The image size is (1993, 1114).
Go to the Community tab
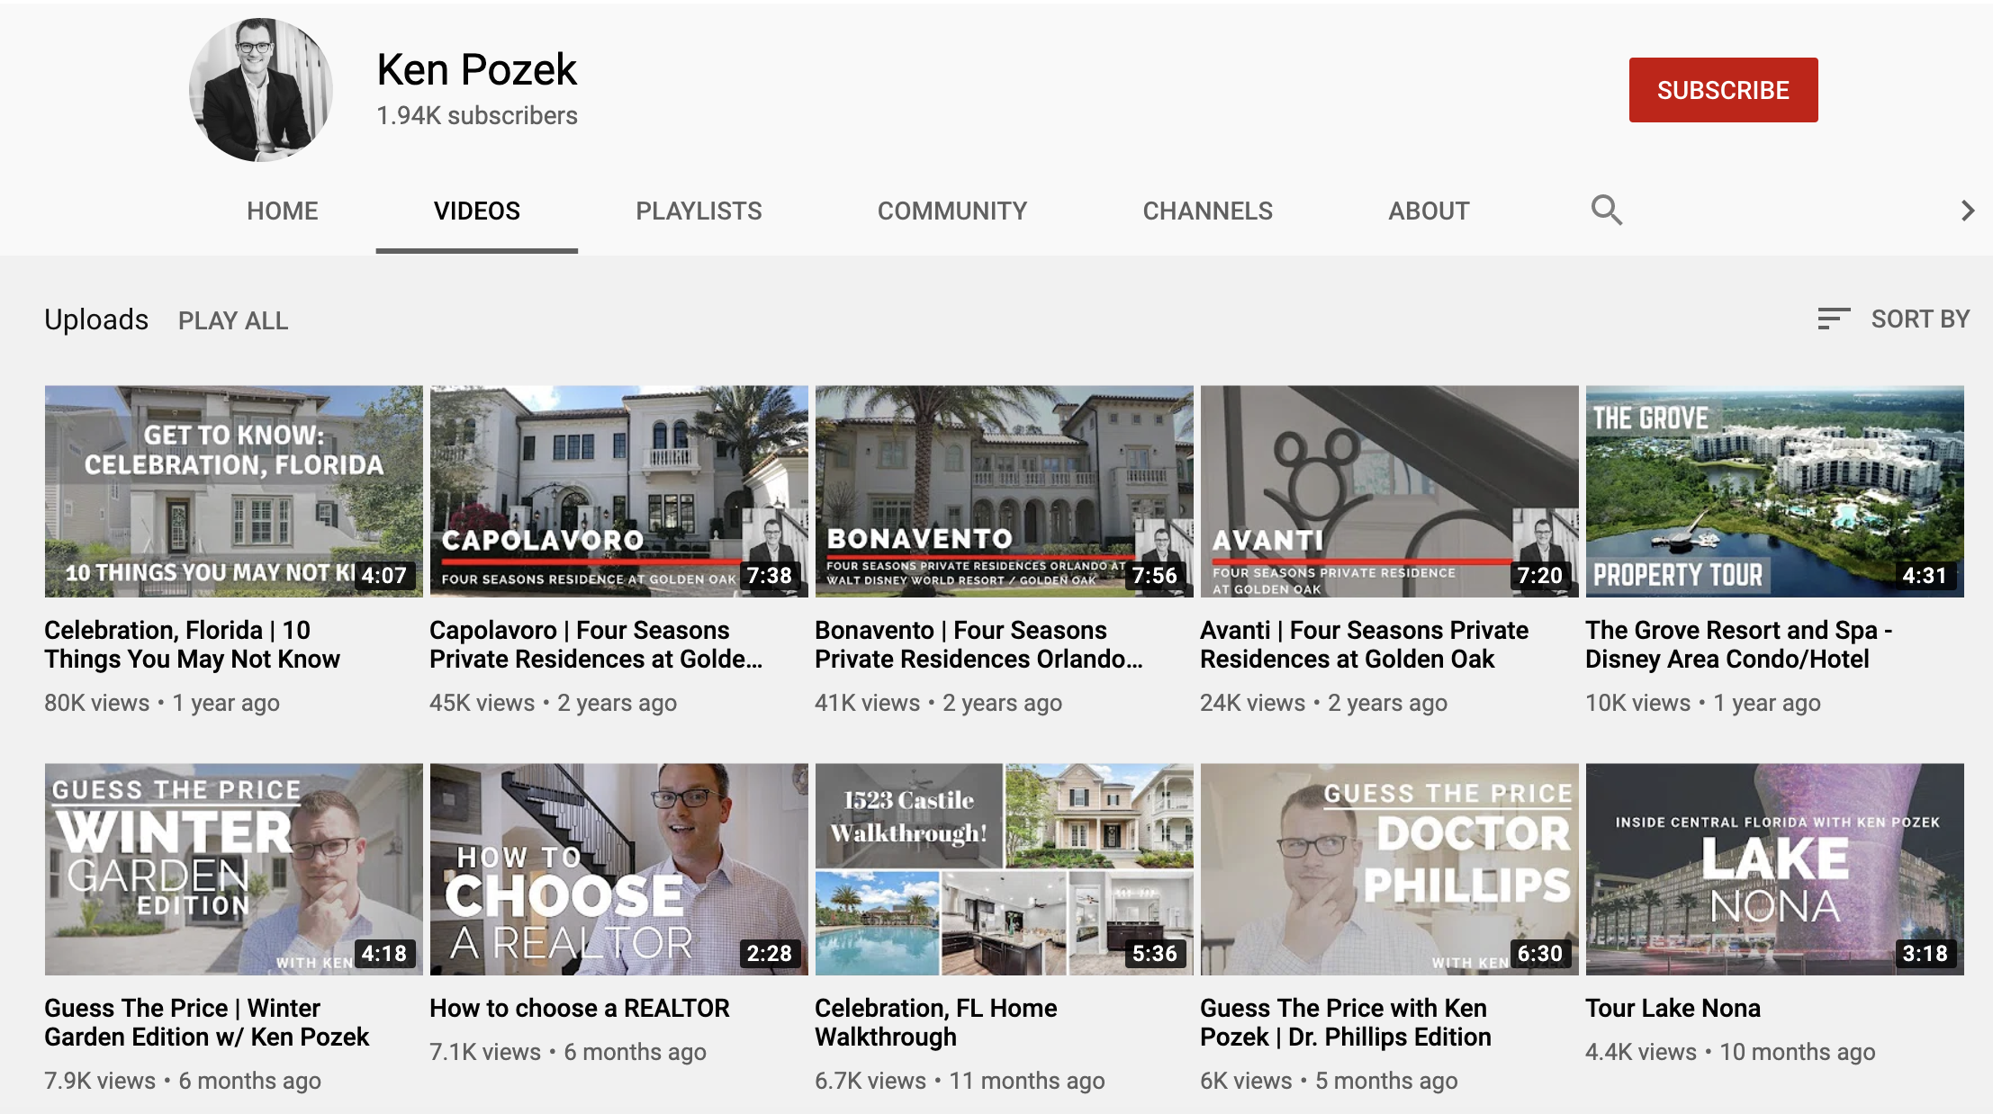point(952,211)
